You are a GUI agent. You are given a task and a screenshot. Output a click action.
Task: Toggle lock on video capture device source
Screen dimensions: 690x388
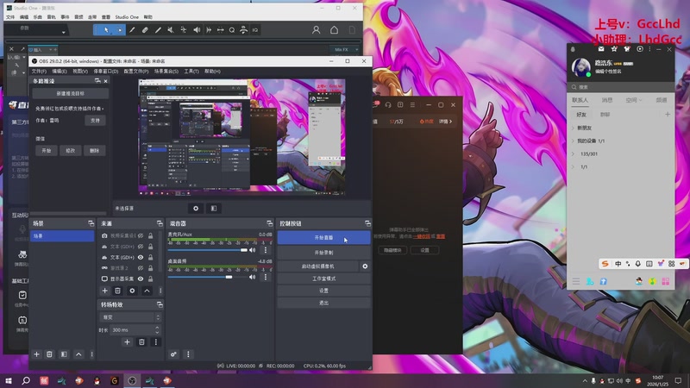[x=150, y=235]
